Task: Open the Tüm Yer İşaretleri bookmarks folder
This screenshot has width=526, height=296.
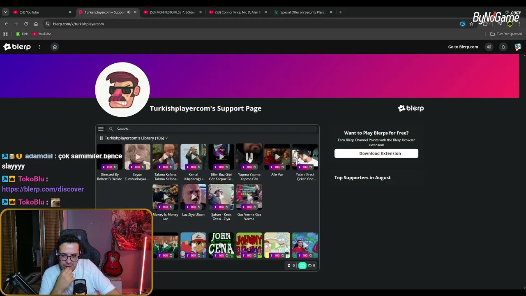Action: tap(506, 34)
